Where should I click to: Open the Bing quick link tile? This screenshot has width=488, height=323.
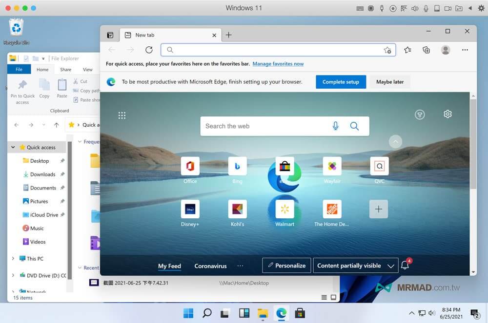237,166
